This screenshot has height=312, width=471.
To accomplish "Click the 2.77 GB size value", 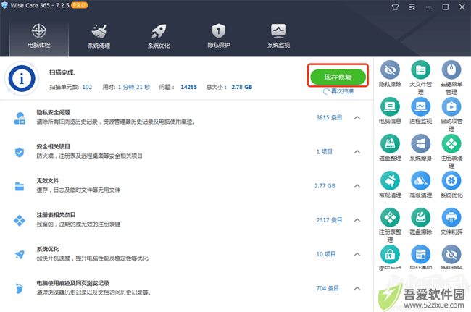I will (325, 186).
